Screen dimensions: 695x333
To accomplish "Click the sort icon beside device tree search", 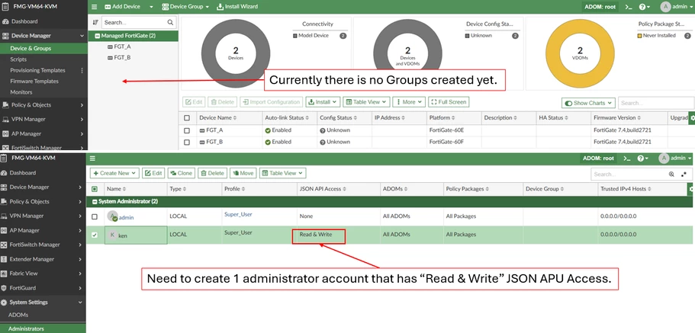I will [x=95, y=22].
